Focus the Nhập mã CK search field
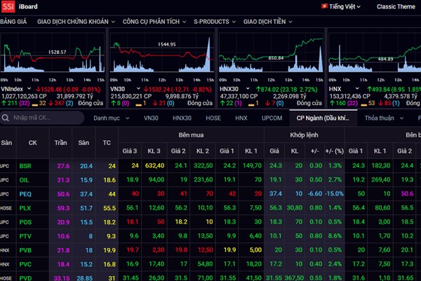Screen dimensions: 421x281 [42, 118]
